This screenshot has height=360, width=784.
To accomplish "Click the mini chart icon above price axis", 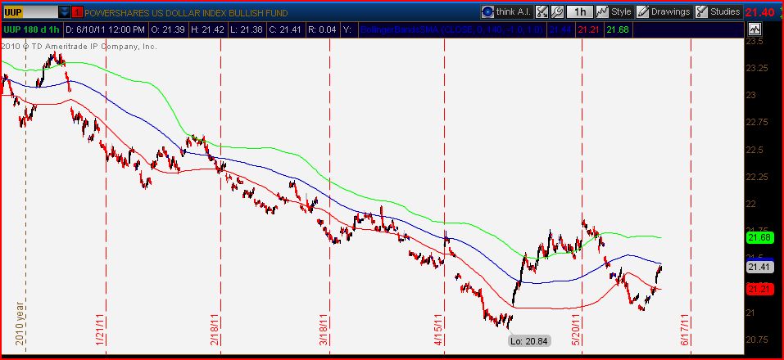I will (x=754, y=29).
